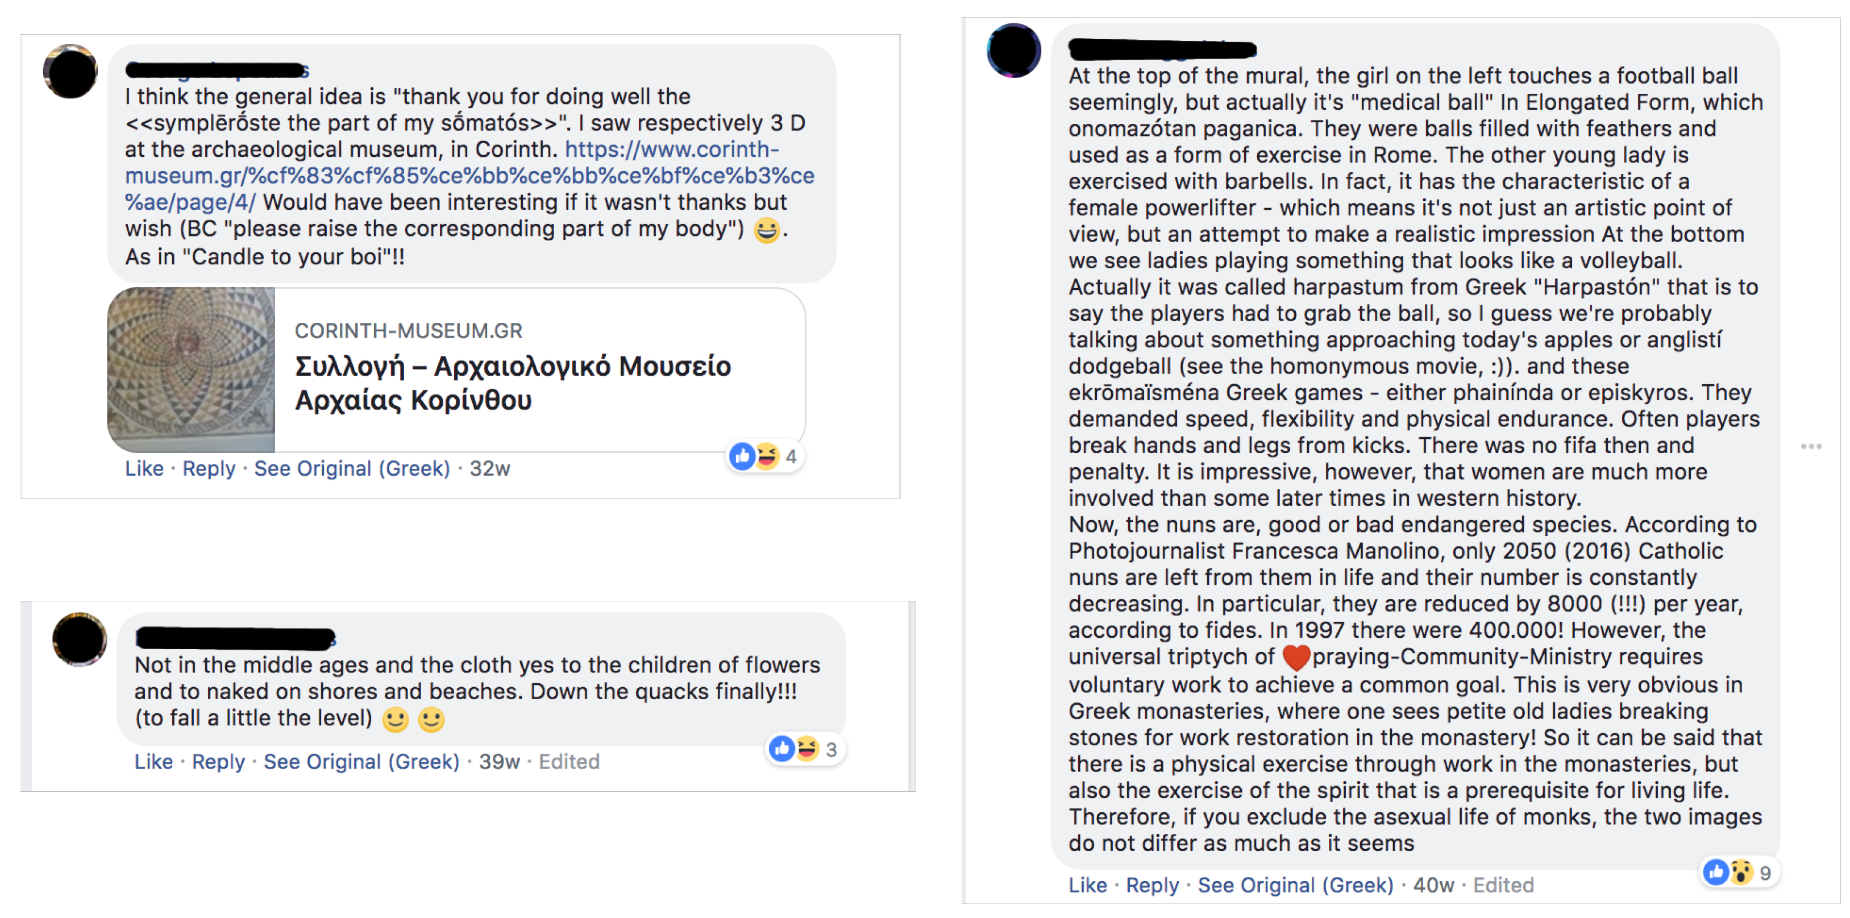This screenshot has height=918, width=1850.
Task: Click the like reaction icon on 40w comment
Action: tap(1716, 872)
